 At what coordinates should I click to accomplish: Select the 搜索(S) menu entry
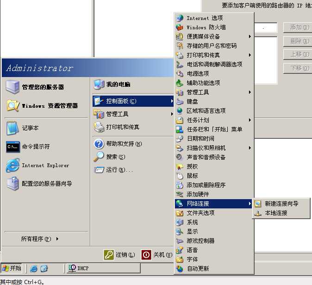pos(132,157)
